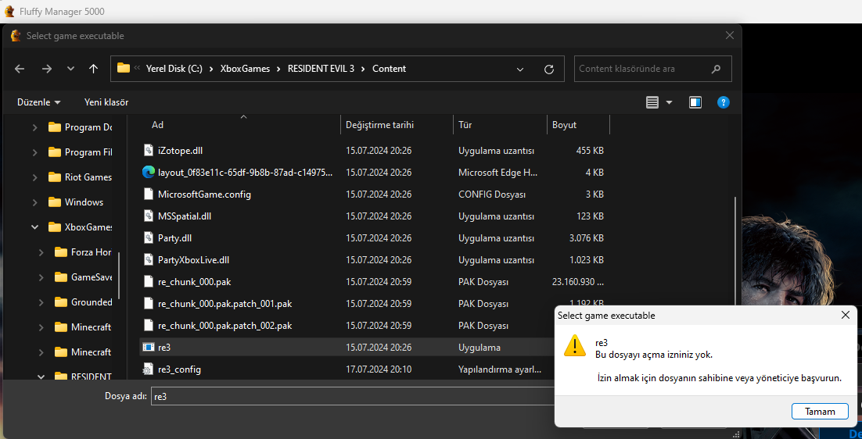Click the 23.160.930 size cell
862x439 pixels.
(577, 281)
